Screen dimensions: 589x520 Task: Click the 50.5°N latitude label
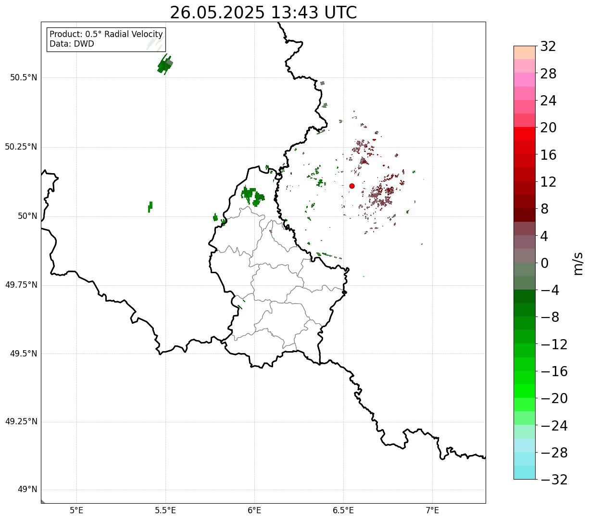click(x=24, y=77)
